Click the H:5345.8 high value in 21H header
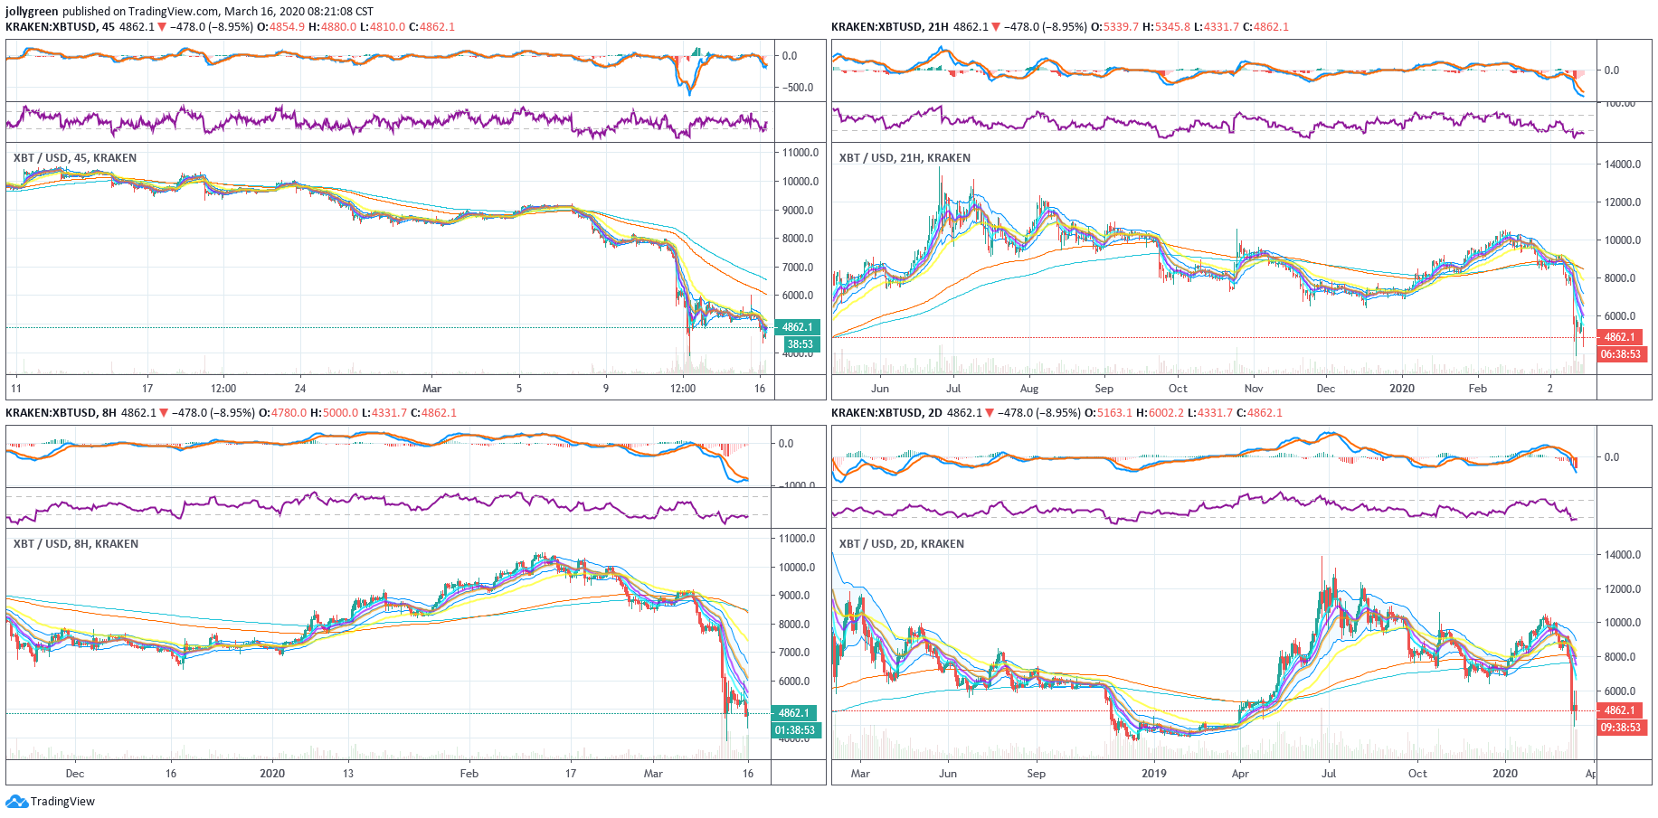 (x=1167, y=27)
